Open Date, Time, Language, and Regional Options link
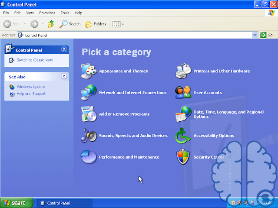The image size is (278, 208). (228, 114)
